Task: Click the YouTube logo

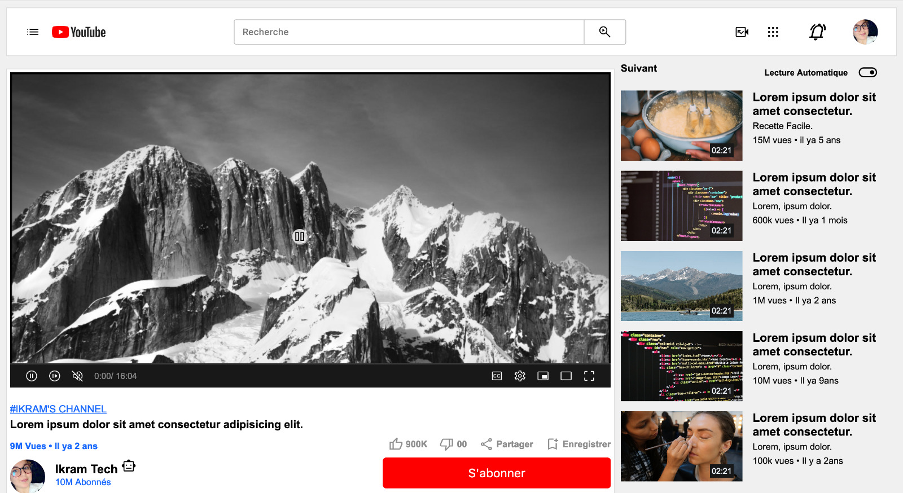Action: (x=79, y=32)
